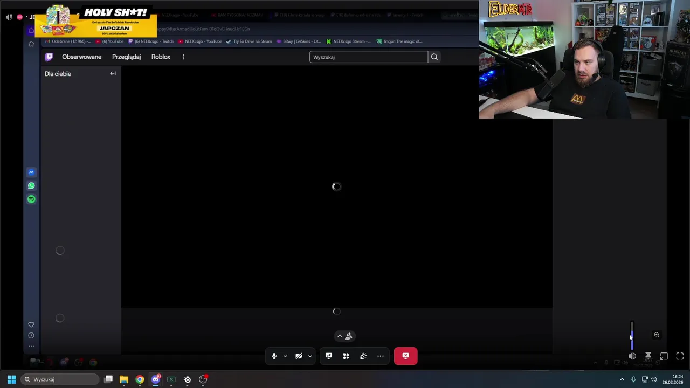Open Spotify in browser sidebar
The width and height of the screenshot is (690, 388).
pos(31,199)
